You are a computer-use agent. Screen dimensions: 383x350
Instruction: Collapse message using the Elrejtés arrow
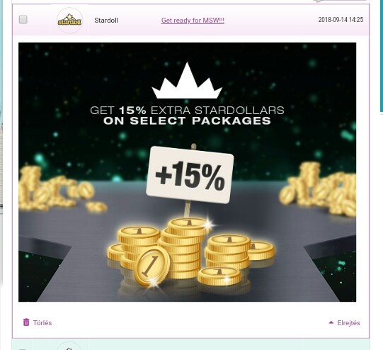[331, 322]
